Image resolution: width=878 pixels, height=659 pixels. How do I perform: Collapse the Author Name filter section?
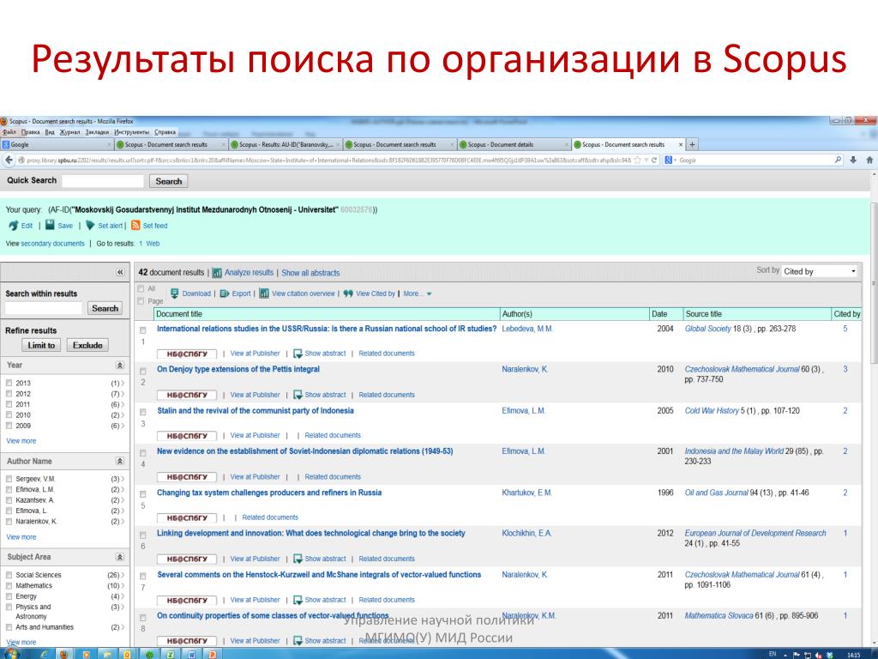pyautogui.click(x=120, y=461)
